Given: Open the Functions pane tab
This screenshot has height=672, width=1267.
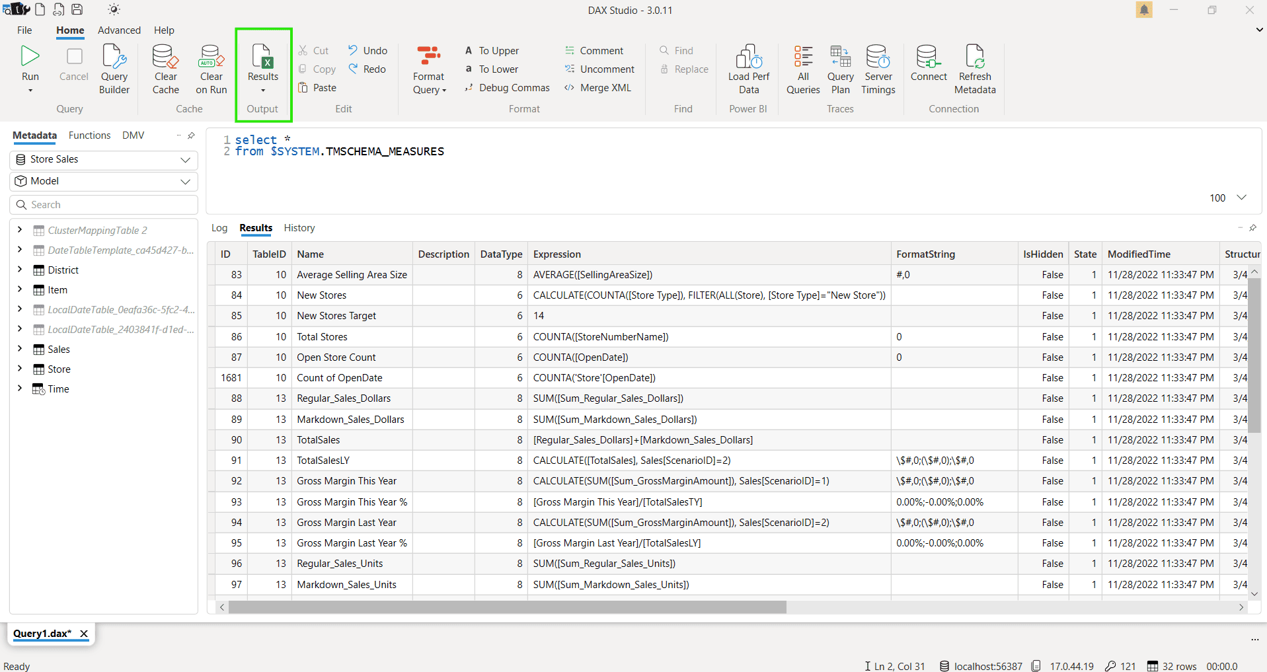Looking at the screenshot, I should (x=89, y=135).
